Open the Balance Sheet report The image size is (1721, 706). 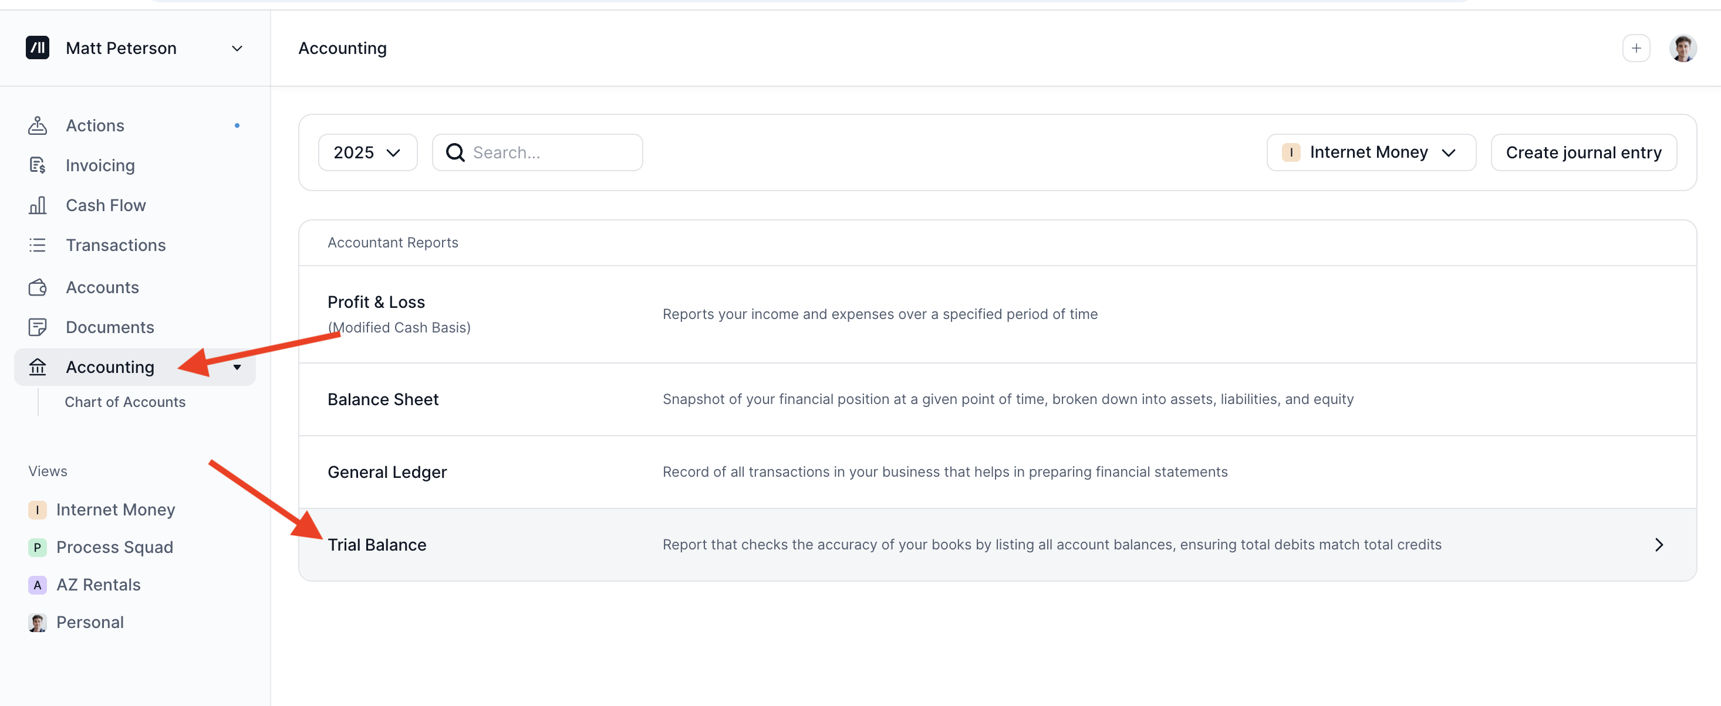(383, 399)
